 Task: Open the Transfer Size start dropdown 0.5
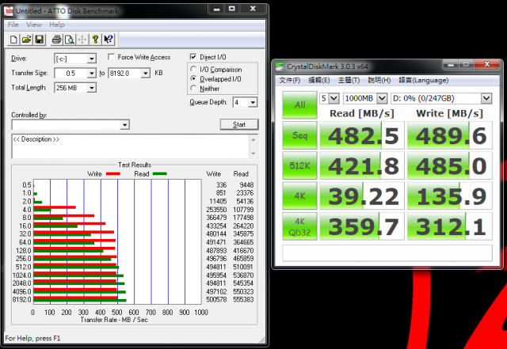coord(92,74)
